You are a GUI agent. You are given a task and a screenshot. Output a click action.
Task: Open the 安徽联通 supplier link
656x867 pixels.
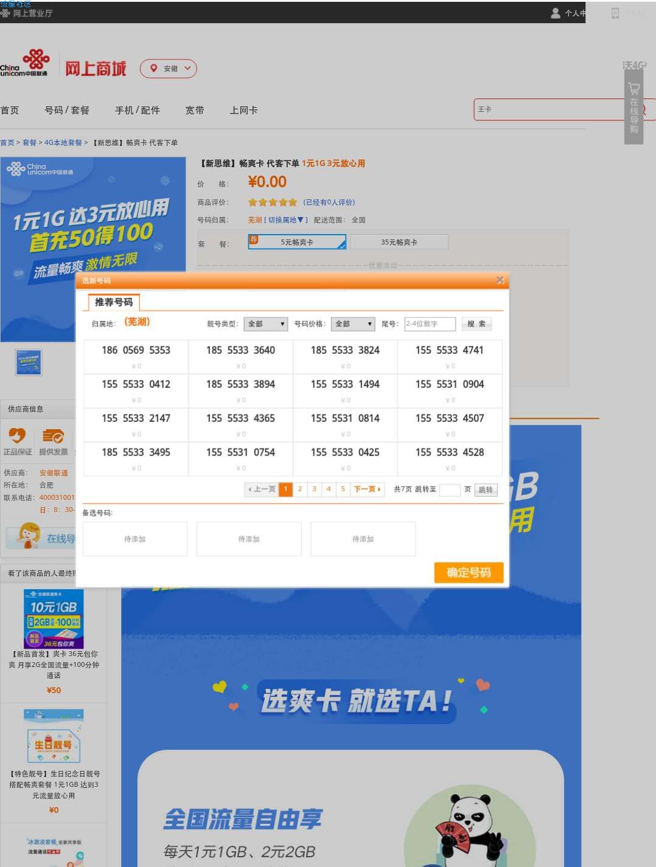(x=54, y=473)
